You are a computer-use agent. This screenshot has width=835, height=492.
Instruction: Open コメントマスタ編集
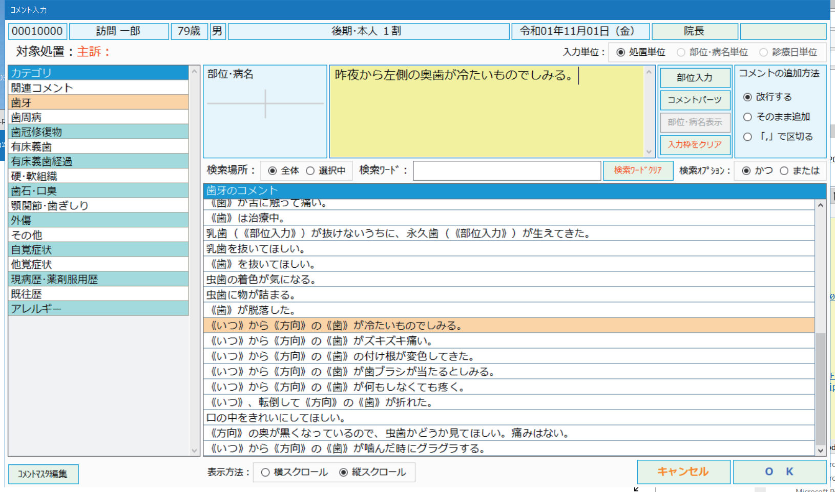[43, 474]
